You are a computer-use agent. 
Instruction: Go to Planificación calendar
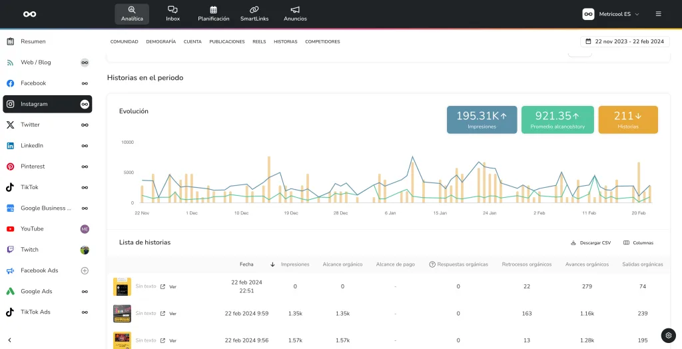[214, 14]
